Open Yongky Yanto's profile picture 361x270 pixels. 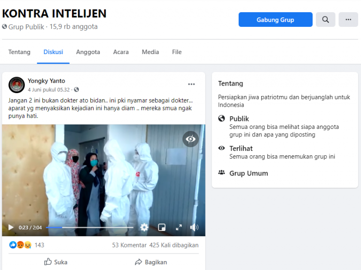(16, 85)
